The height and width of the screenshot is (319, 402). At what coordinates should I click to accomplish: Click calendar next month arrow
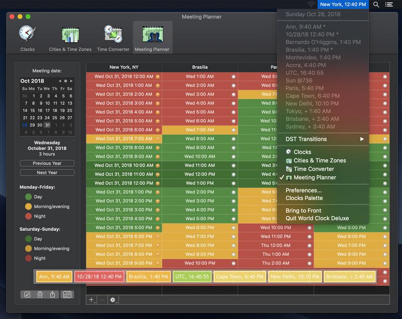point(71,81)
